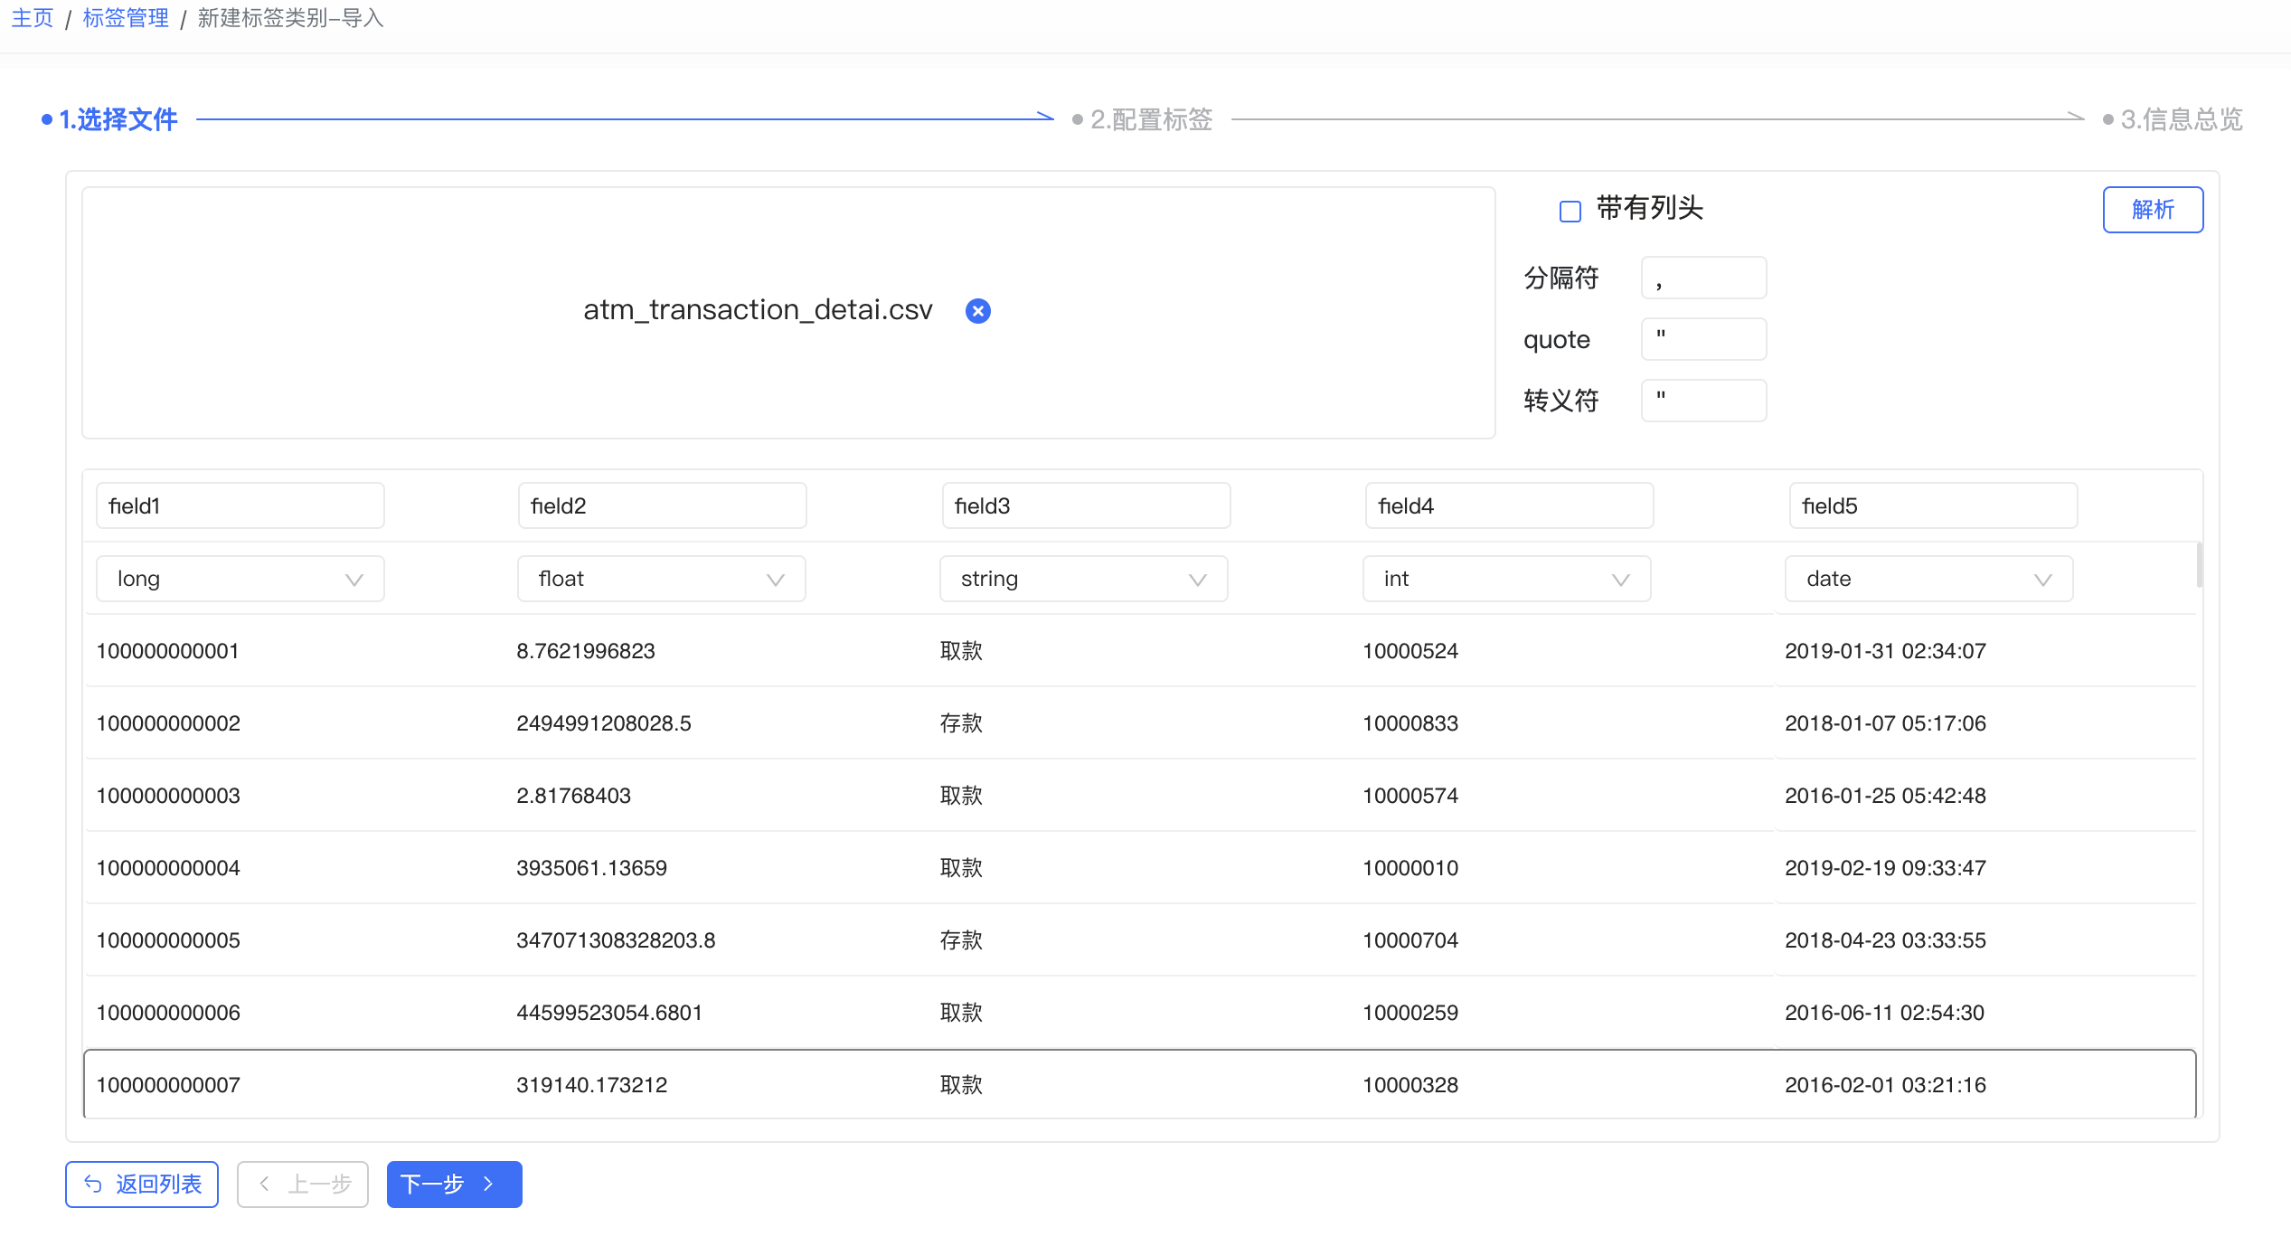Click the step indicator icon for 3.信息总览
Viewport: 2291px width, 1246px height.
point(2113,123)
